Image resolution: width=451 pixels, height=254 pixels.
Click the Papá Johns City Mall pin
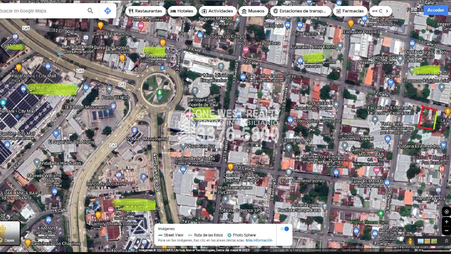pyautogui.click(x=19, y=68)
